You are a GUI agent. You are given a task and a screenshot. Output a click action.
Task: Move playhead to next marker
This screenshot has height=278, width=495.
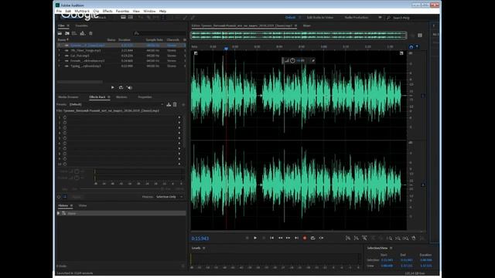(x=296, y=239)
